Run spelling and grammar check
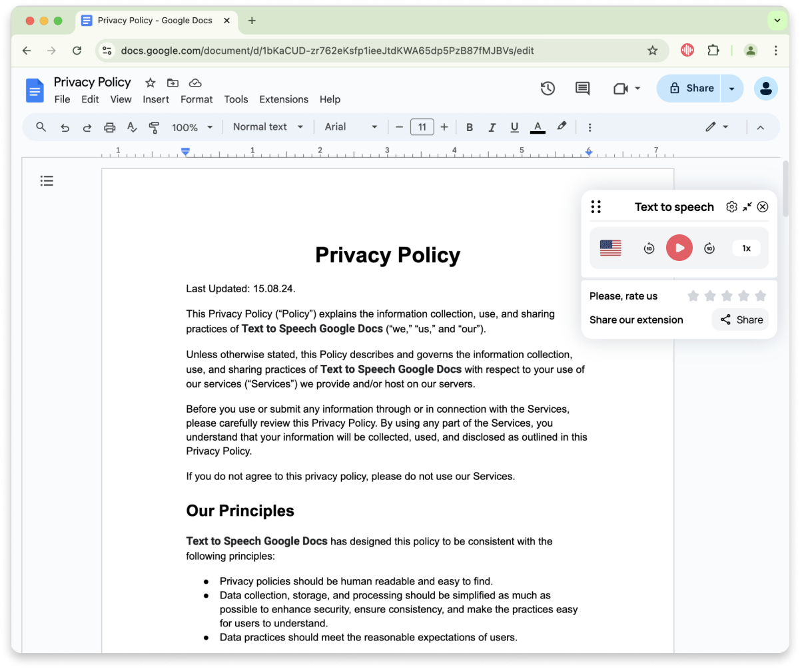This screenshot has height=669, width=800. point(132,127)
